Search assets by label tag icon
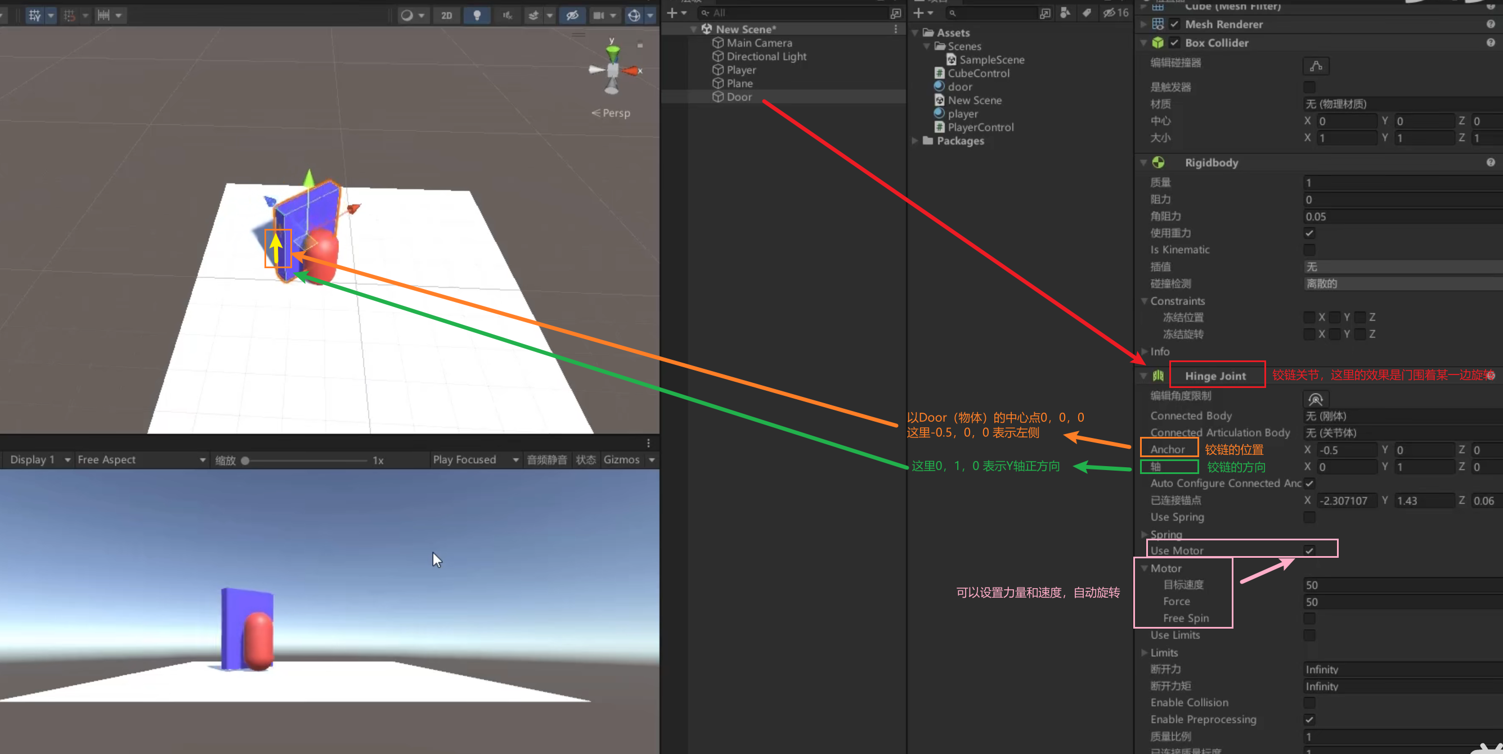 point(1087,13)
